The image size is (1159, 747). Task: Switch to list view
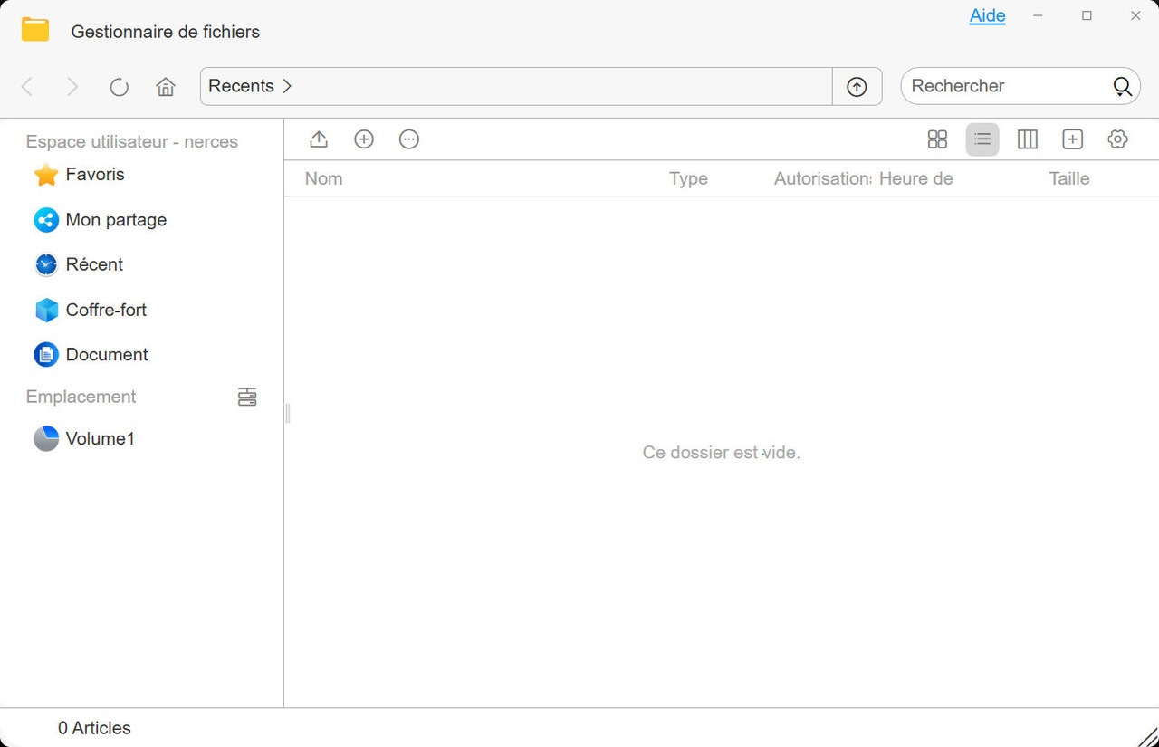point(982,139)
